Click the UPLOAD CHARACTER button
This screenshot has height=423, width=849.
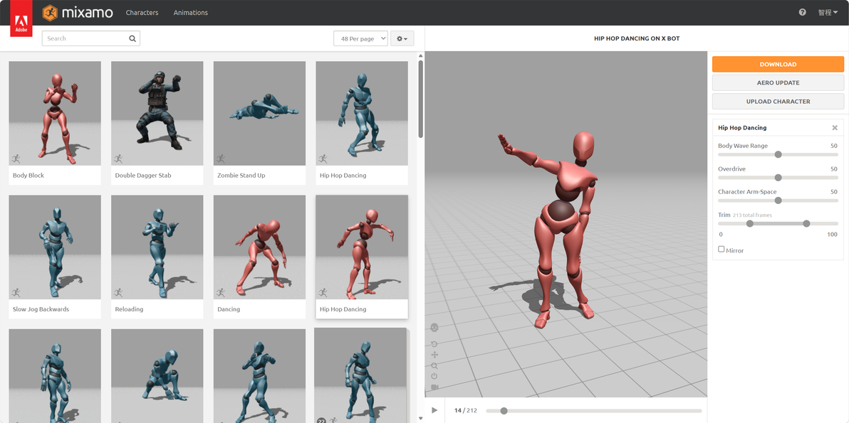tap(778, 101)
